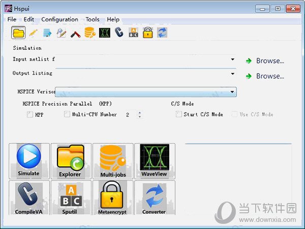The width and height of the screenshot is (305, 229).
Task: Click the converter arrows toolbar icon
Action: [x=162, y=32]
